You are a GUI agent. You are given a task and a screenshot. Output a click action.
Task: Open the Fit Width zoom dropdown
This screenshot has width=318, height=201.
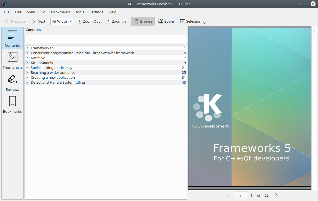tap(62, 21)
